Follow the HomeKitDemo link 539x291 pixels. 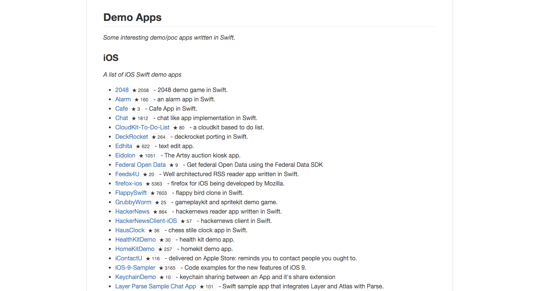point(135,249)
